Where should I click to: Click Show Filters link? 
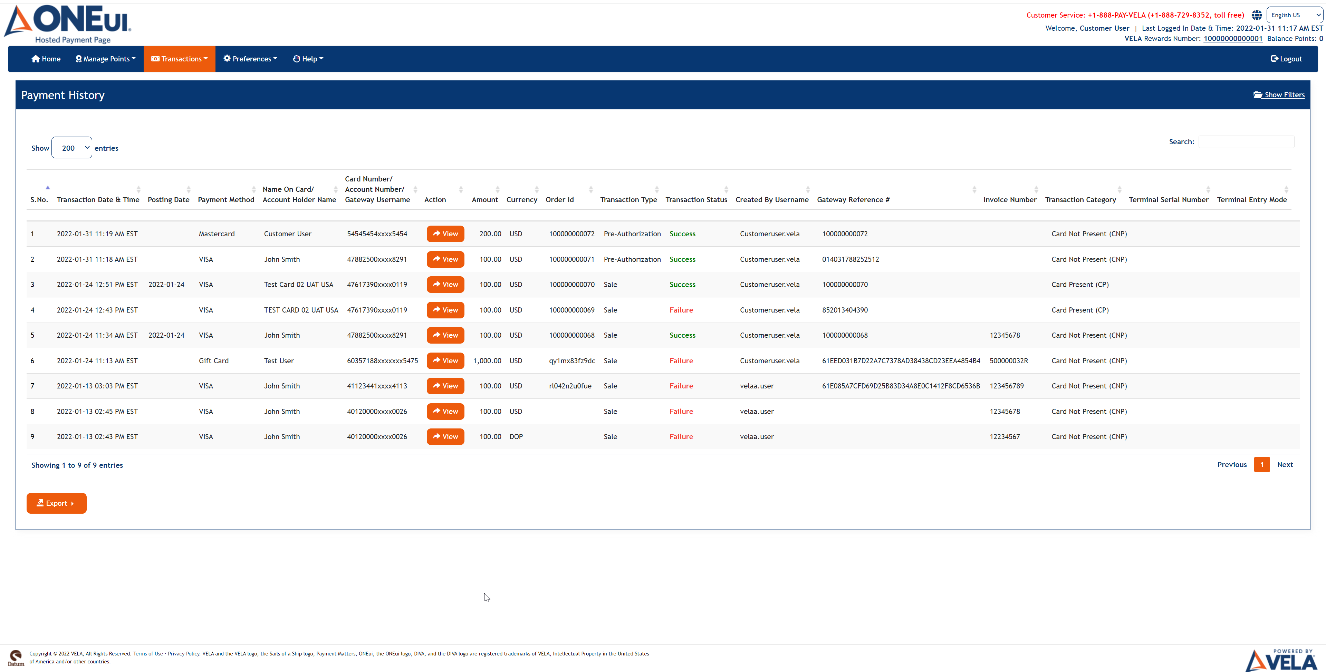click(1279, 95)
